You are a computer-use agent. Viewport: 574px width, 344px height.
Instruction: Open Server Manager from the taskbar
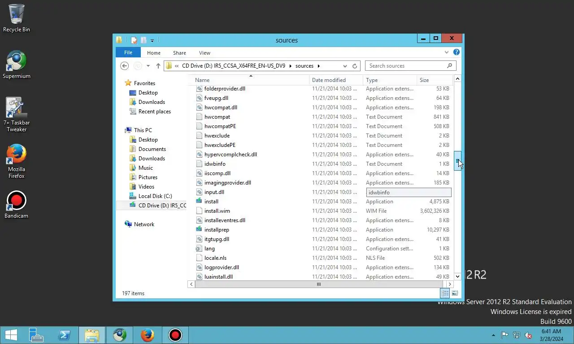point(36,335)
